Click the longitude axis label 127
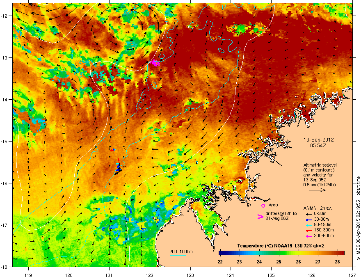The height and width of the screenshot is (279, 361). pyautogui.click(x=352, y=275)
